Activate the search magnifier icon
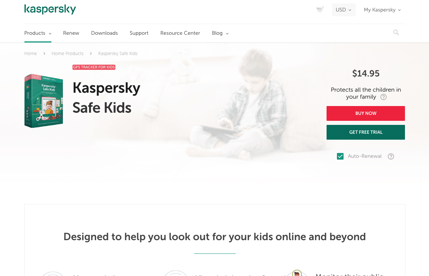Viewport: 429px width, 276px height. (396, 33)
